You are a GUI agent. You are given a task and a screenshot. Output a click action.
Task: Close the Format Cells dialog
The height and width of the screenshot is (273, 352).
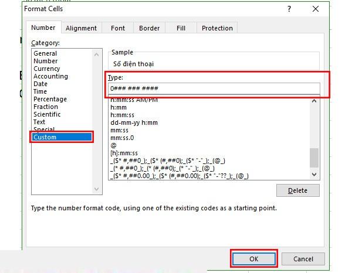(x=316, y=9)
